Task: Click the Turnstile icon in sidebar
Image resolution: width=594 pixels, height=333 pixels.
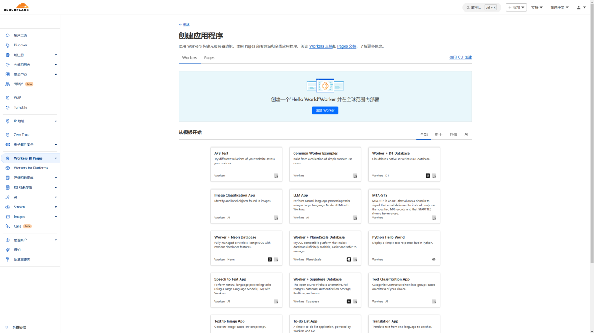Action: (x=7, y=107)
